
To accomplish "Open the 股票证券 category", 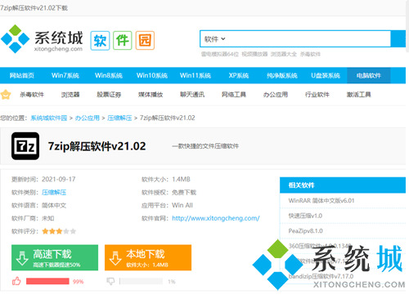I will (x=109, y=95).
